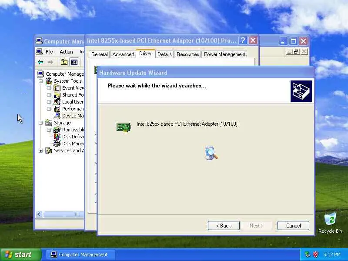
Task: Open the Start menu
Action: tap(21, 254)
